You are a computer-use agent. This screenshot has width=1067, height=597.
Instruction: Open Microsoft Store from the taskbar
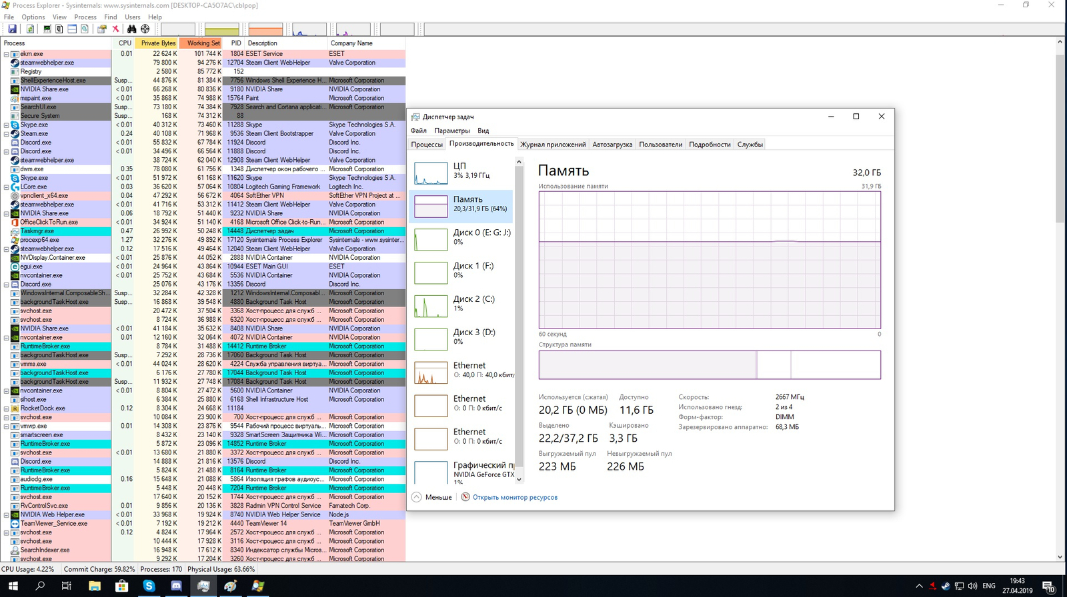click(121, 586)
